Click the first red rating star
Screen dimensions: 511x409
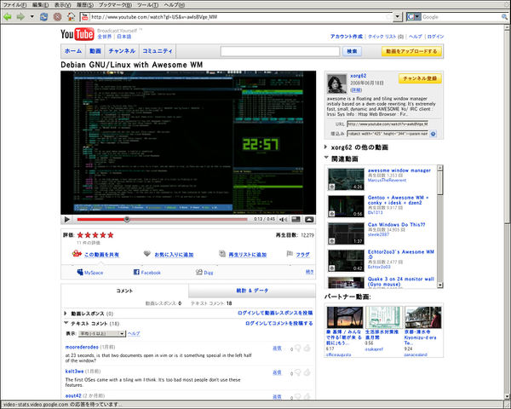click(80, 235)
